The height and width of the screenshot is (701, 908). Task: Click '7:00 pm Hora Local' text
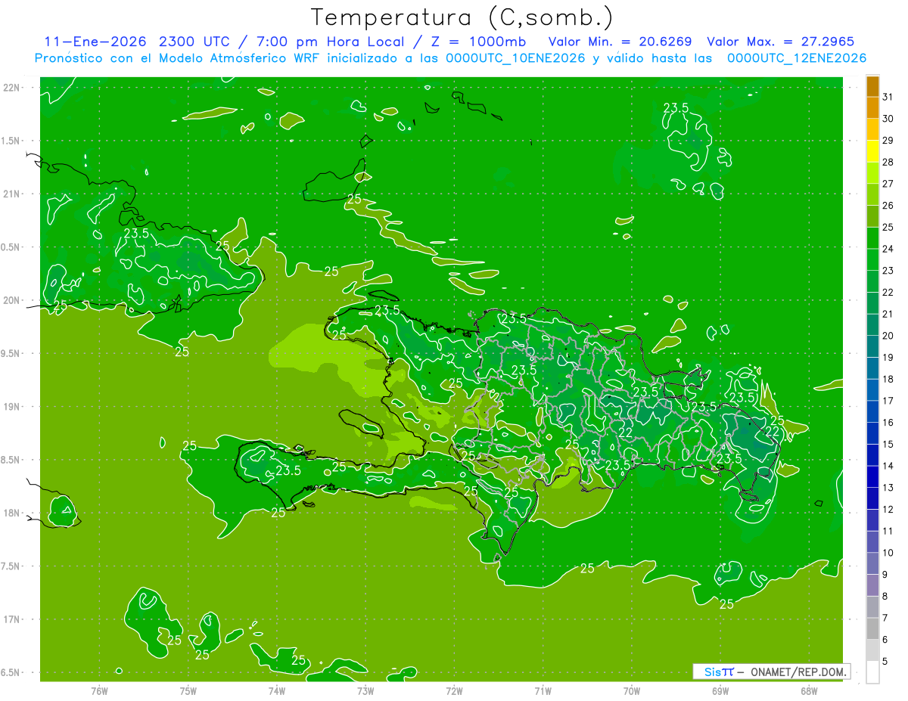(331, 42)
